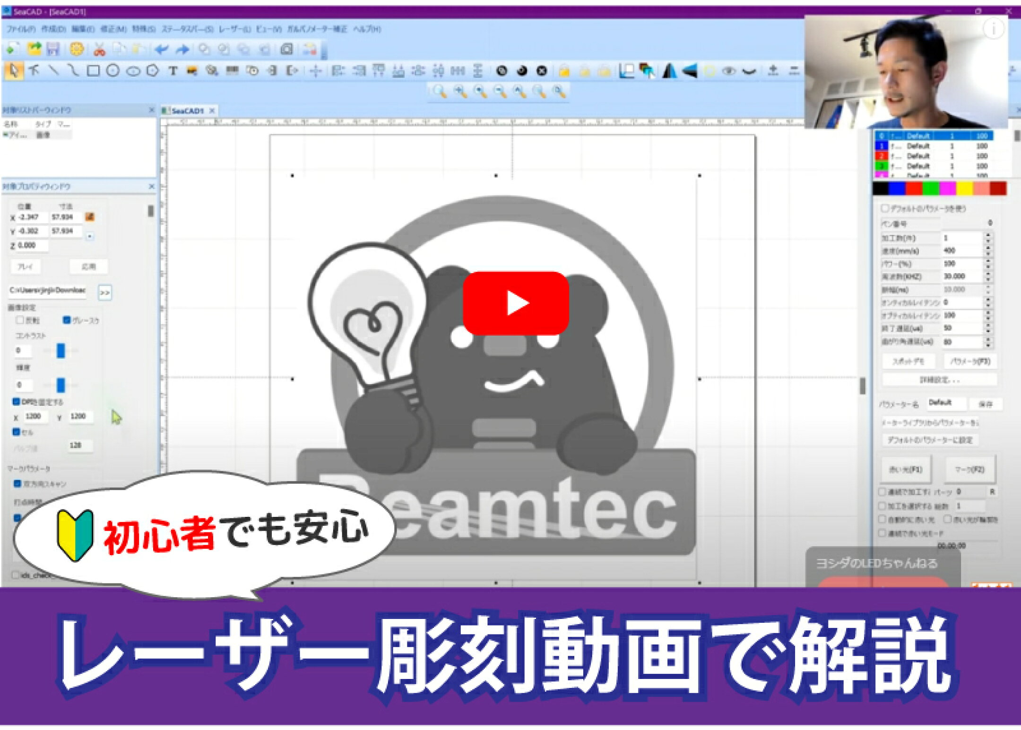The height and width of the screenshot is (730, 1021).
Task: Toggle the 連続で加工 checkbox
Action: coord(882,492)
